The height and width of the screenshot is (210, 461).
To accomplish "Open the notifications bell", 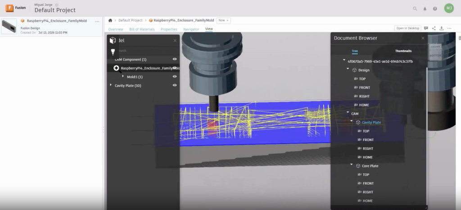I will coord(425,9).
